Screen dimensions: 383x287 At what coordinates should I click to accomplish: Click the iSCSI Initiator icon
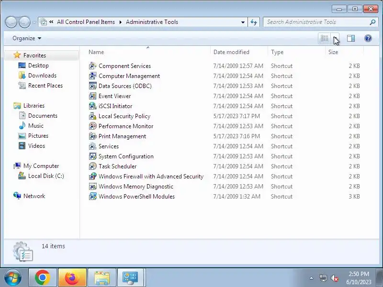click(x=92, y=106)
